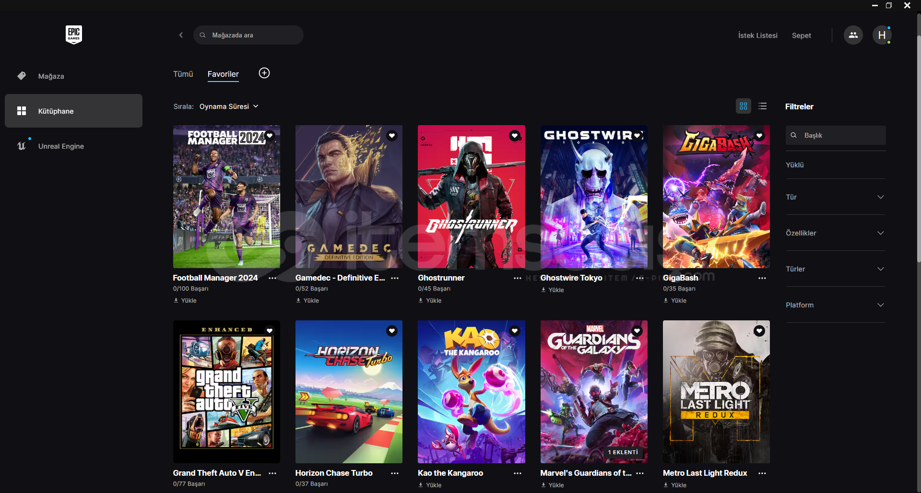
Task: Open options for Horizon Chase Turbo
Action: (x=395, y=473)
